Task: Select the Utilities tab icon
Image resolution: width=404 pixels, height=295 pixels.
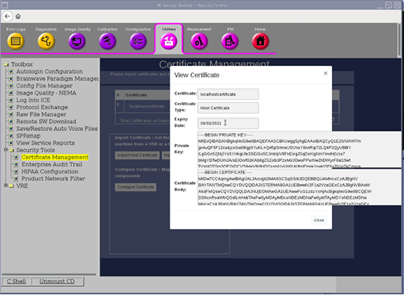Action: (x=168, y=42)
